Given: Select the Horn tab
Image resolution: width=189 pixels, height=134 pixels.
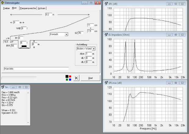Looking at the screenshot, I should click(x=14, y=8).
